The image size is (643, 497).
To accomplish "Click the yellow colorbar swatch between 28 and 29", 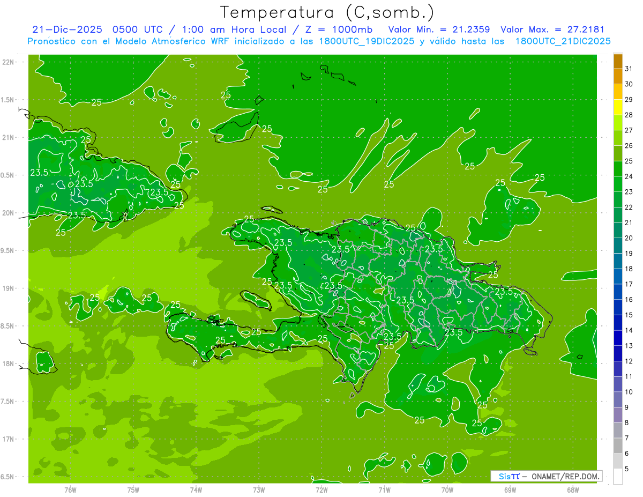I will [x=618, y=107].
